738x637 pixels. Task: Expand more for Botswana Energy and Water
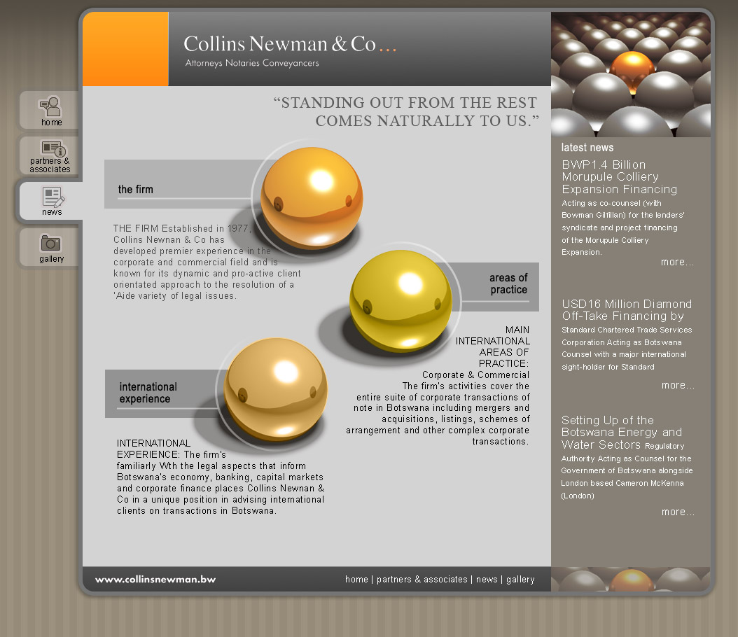(x=677, y=512)
